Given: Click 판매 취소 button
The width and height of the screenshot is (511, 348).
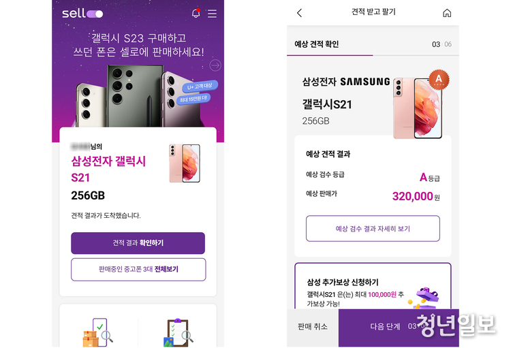Looking at the screenshot, I should click(313, 327).
